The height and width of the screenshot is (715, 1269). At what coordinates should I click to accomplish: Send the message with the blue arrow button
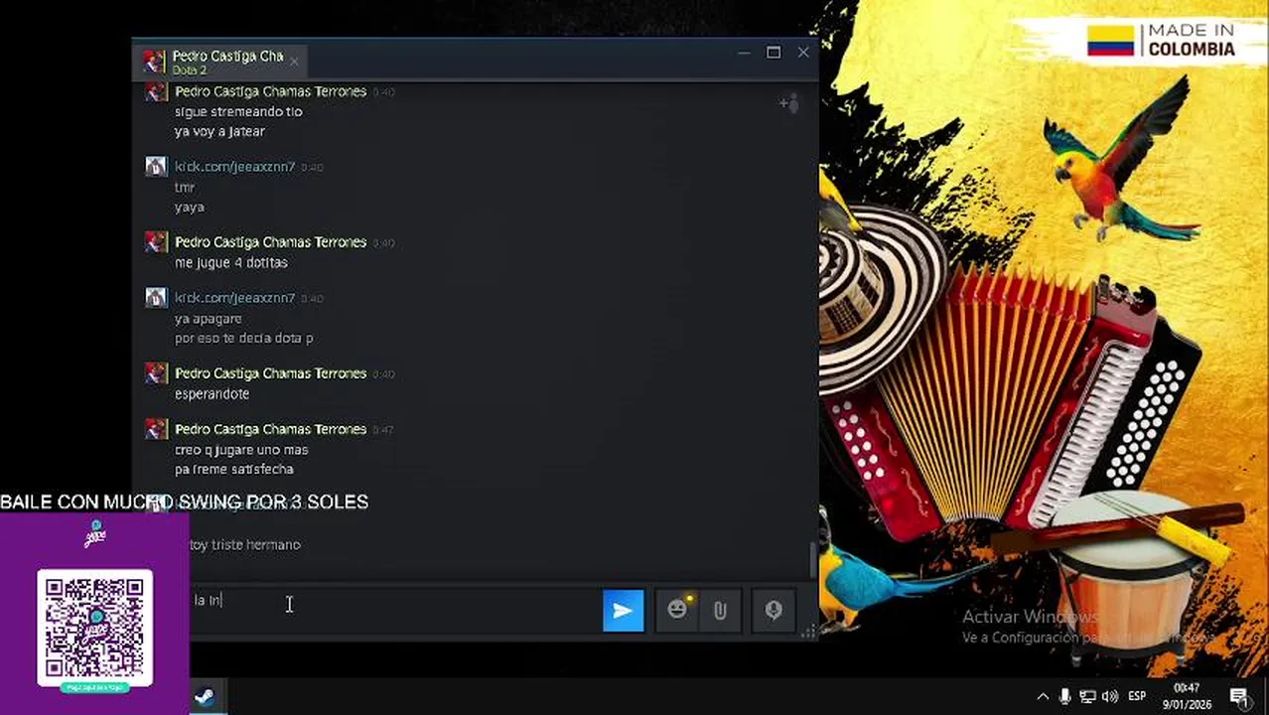point(623,611)
